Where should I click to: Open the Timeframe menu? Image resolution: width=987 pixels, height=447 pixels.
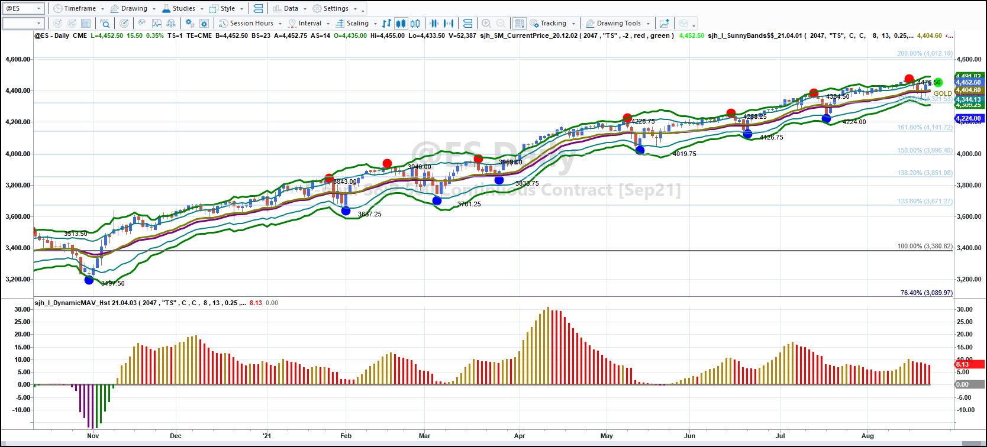point(78,8)
